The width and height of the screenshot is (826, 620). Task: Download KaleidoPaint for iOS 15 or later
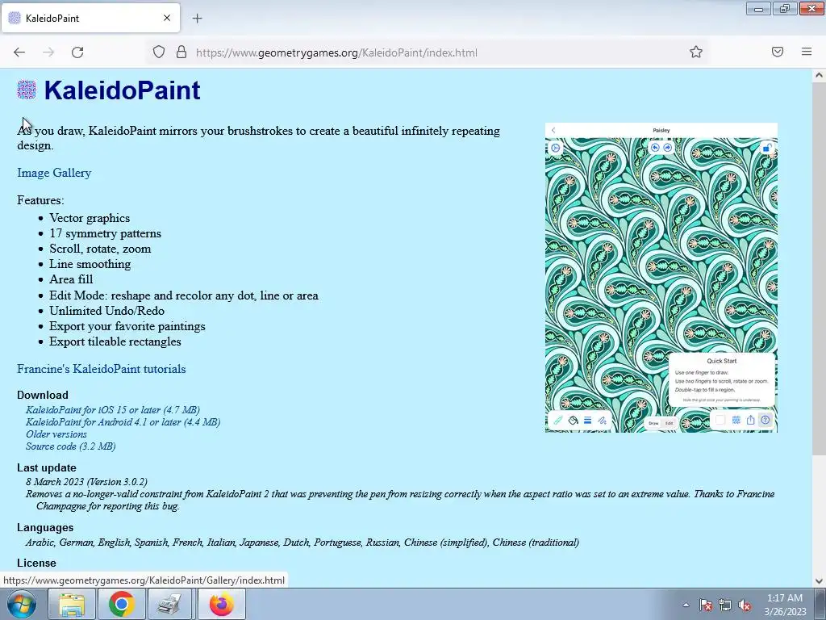coord(113,409)
